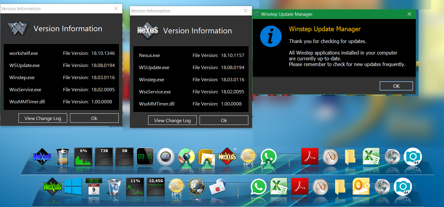Click the CPU meter showing 6%
The width and height of the screenshot is (444, 207).
point(83,156)
